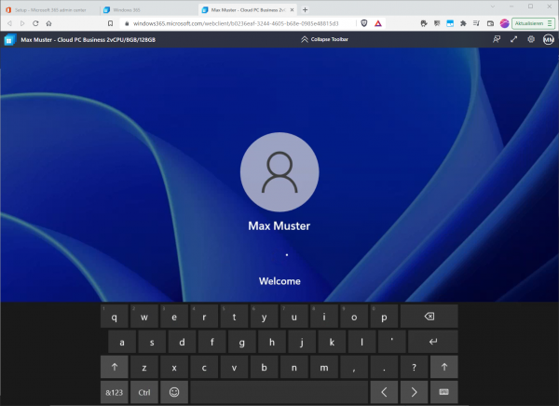
Task: Open feedback icon in Cloud PC toolbar
Action: tap(496, 39)
